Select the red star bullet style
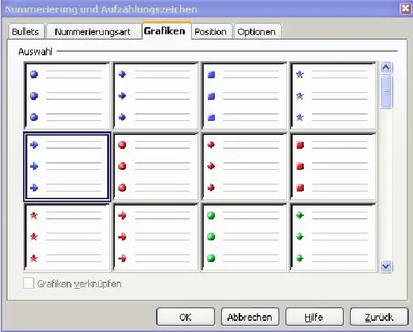413x332 pixels. pos(67,238)
